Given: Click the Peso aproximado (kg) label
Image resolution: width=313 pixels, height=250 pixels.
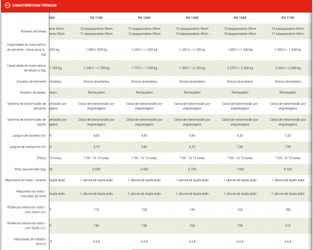Looking at the screenshot, I should [30, 169].
